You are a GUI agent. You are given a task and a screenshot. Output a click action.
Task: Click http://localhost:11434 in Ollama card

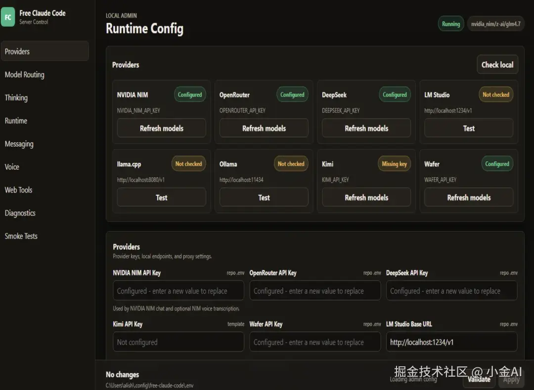click(x=241, y=180)
